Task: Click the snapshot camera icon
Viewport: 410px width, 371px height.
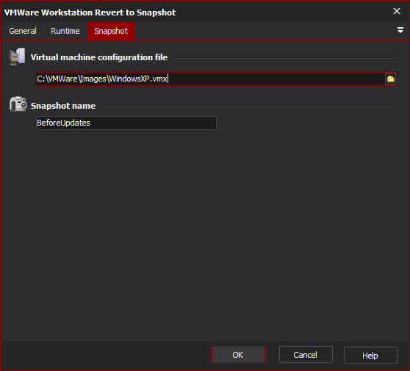Action: click(x=18, y=104)
